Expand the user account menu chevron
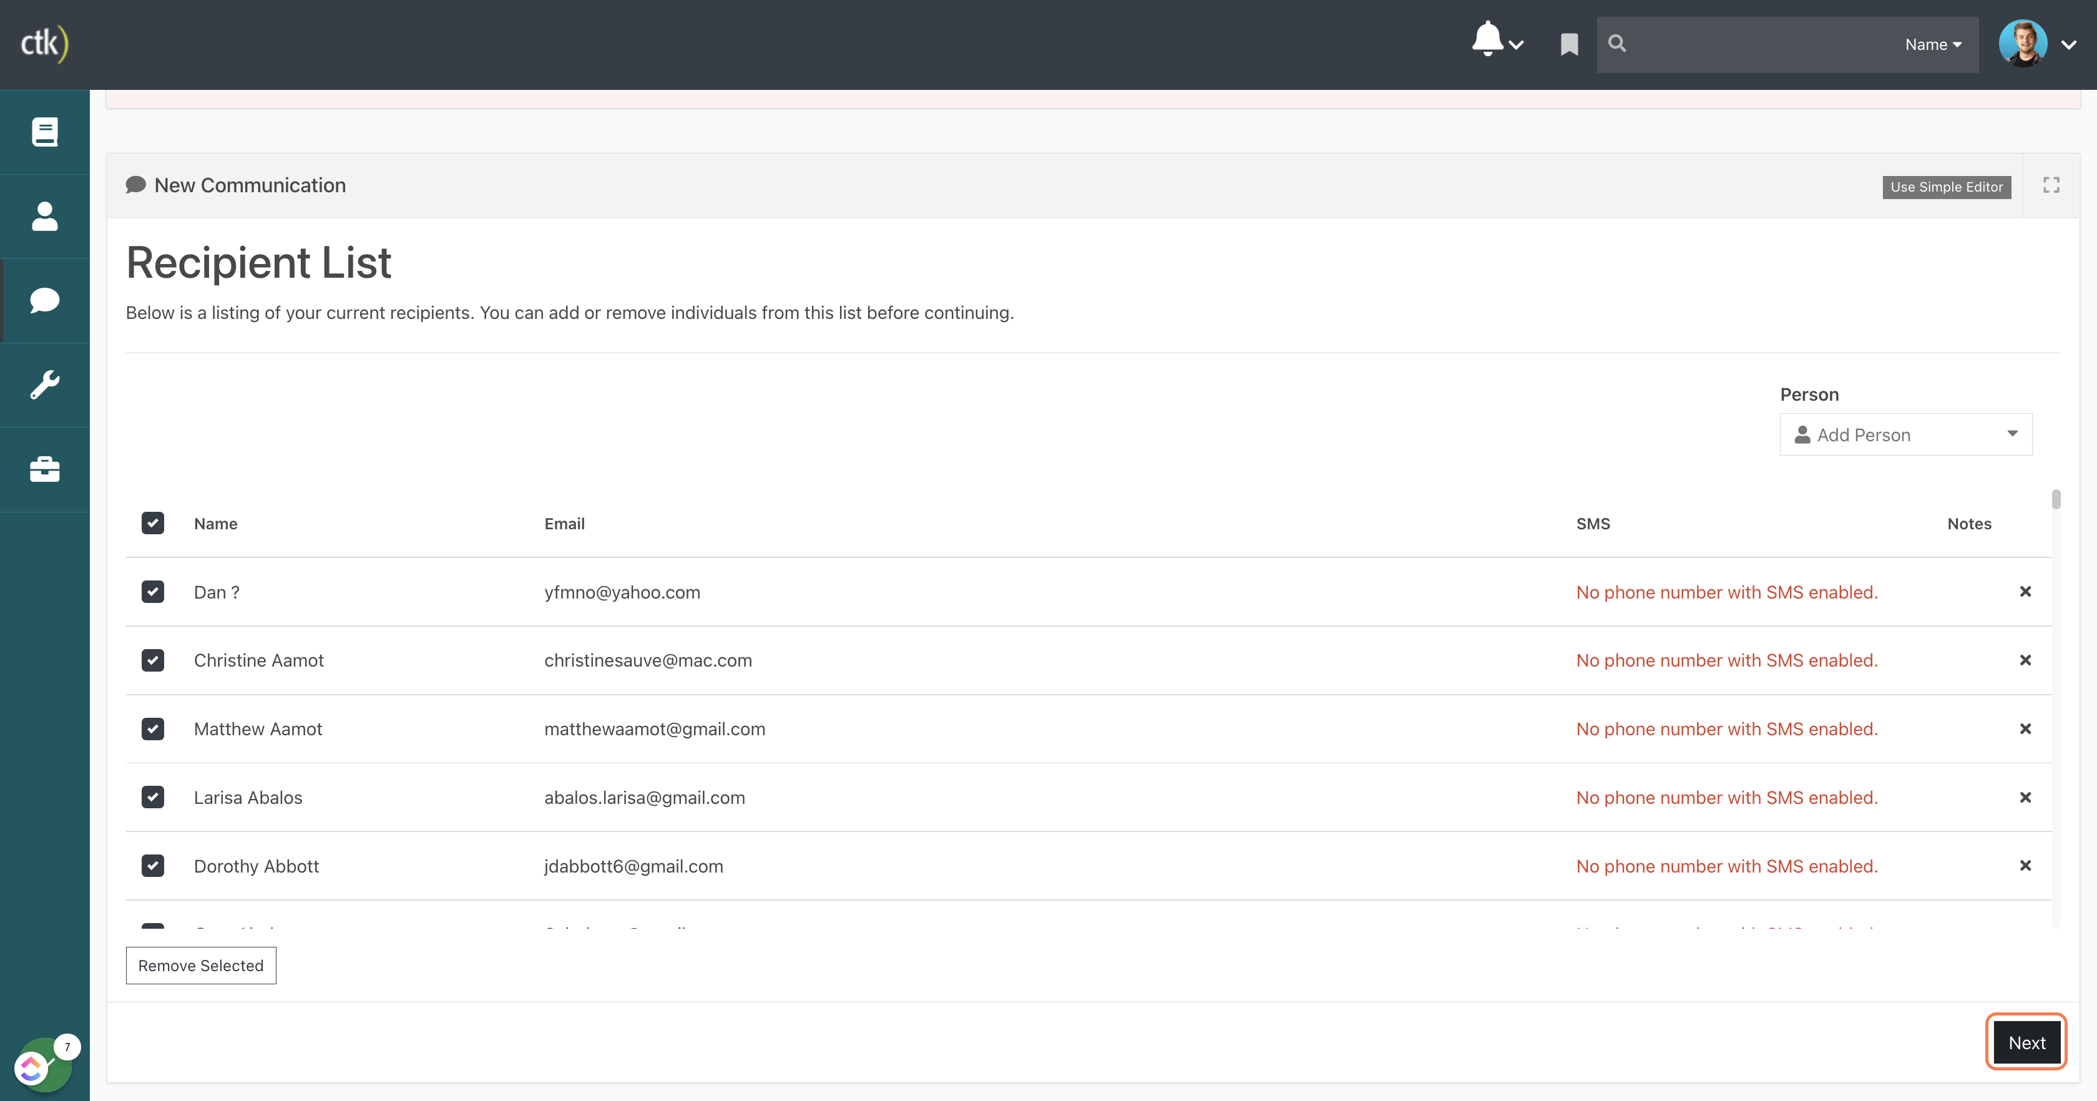Viewport: 2097px width, 1101px height. 2068,45
